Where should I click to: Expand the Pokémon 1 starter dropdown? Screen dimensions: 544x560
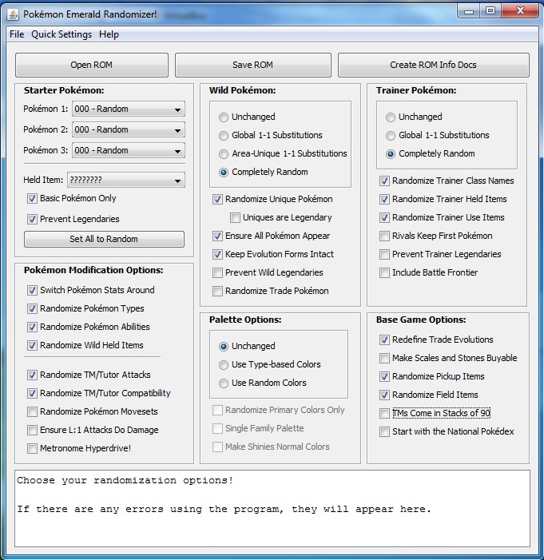pyautogui.click(x=128, y=109)
